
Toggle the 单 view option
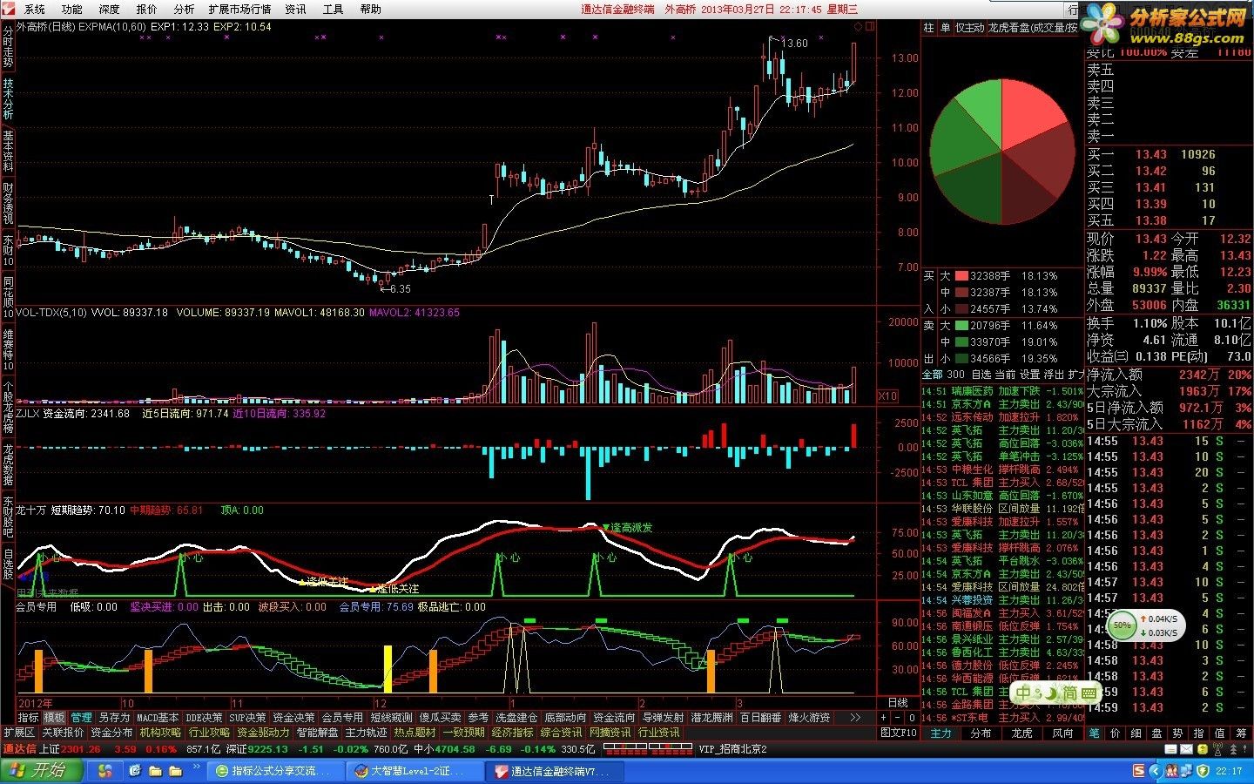point(945,28)
